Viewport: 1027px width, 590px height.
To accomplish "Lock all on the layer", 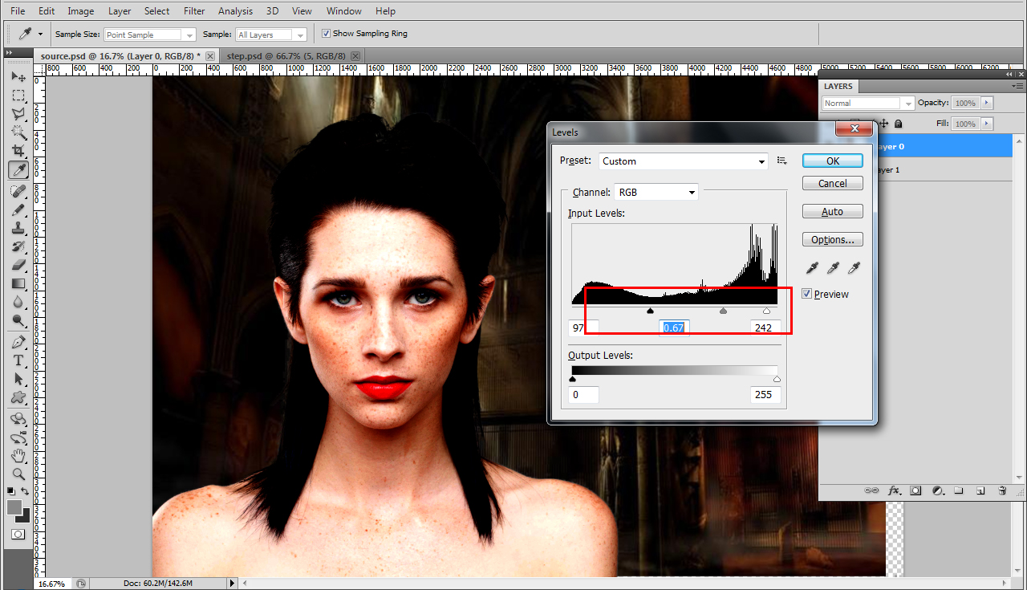I will [x=898, y=124].
